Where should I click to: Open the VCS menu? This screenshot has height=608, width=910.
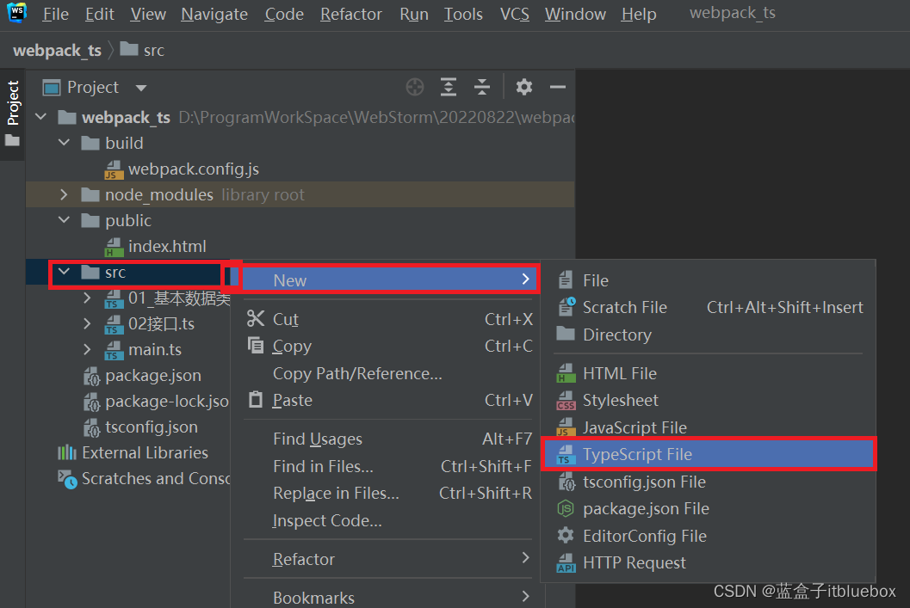[x=514, y=14]
